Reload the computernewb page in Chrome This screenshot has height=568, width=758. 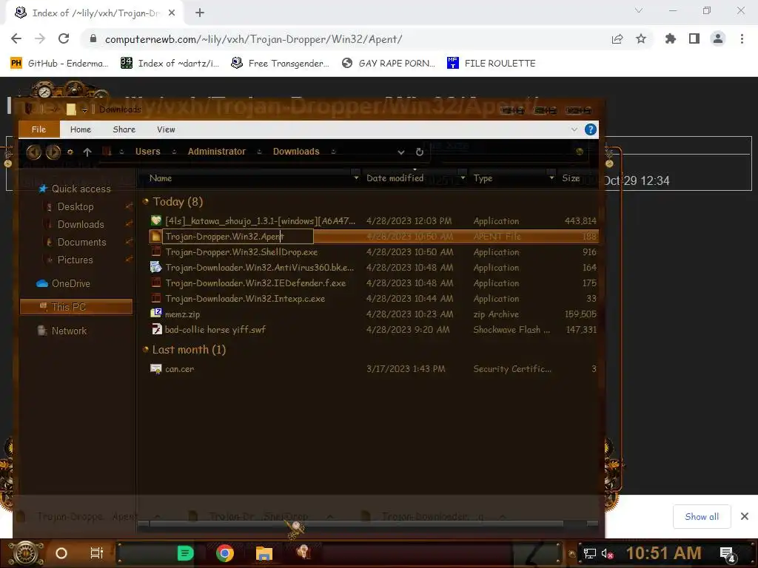64,38
